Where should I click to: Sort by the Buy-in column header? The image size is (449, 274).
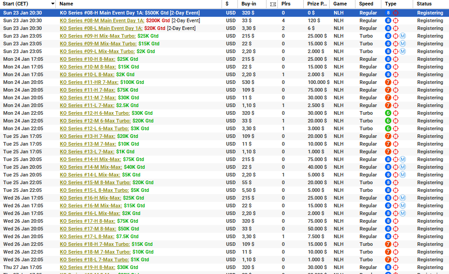[248, 4]
